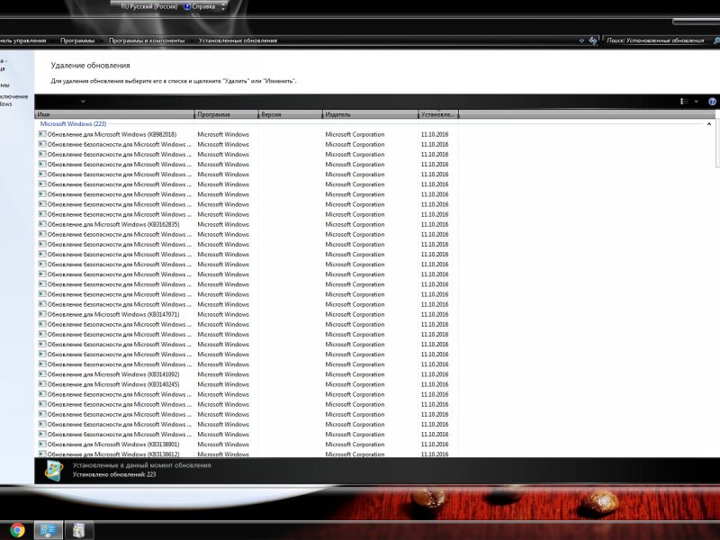Sort by the Программа column header

pos(227,114)
